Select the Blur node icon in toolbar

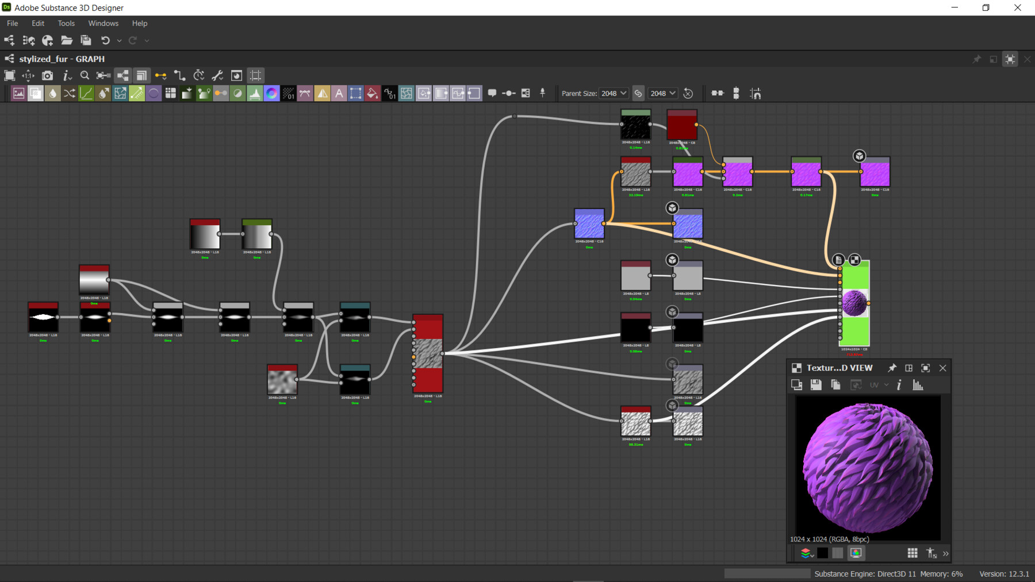click(x=53, y=93)
